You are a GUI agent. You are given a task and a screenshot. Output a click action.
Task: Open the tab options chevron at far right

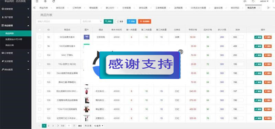pyautogui.click(x=274, y=8)
